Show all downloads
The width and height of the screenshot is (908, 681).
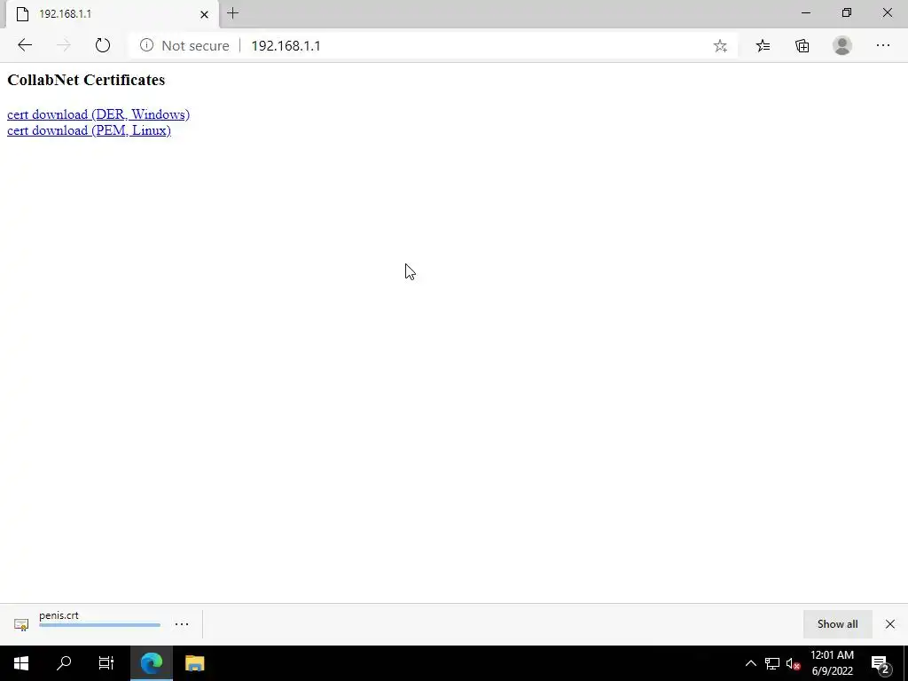(x=837, y=624)
